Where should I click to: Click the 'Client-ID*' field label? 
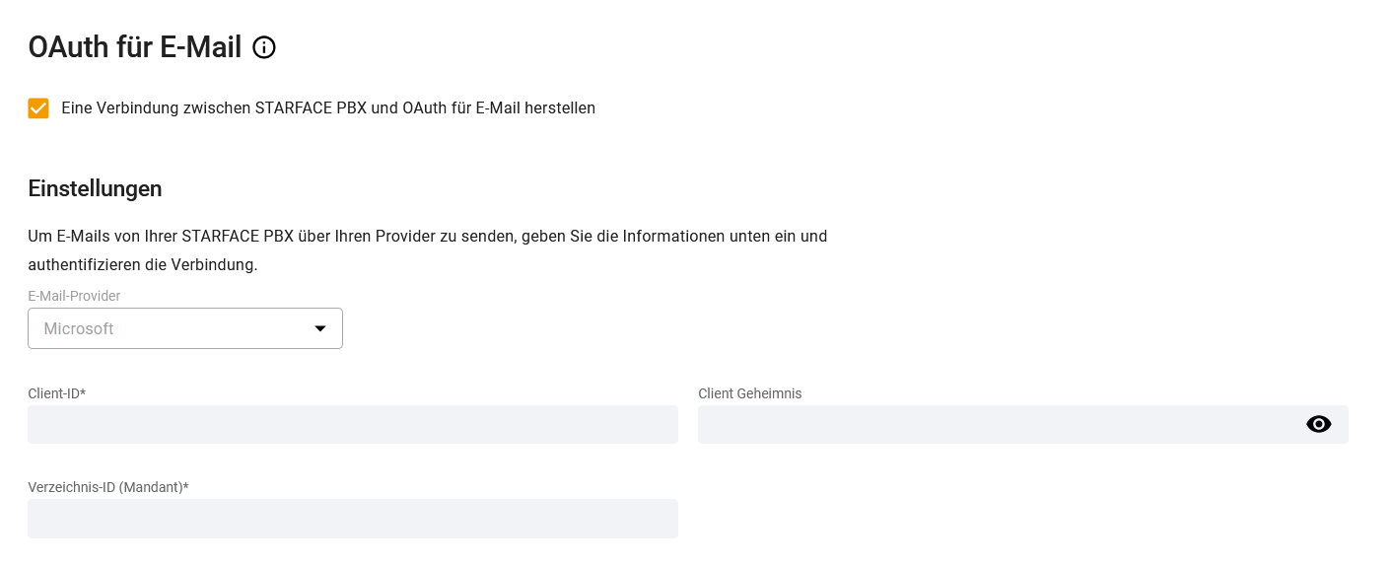tap(57, 393)
